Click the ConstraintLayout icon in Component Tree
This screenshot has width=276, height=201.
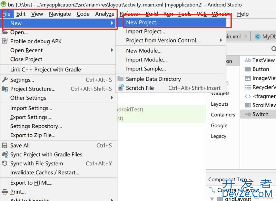[x=212, y=190]
